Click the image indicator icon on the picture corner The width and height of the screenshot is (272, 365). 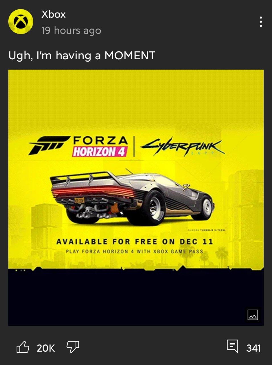(253, 315)
